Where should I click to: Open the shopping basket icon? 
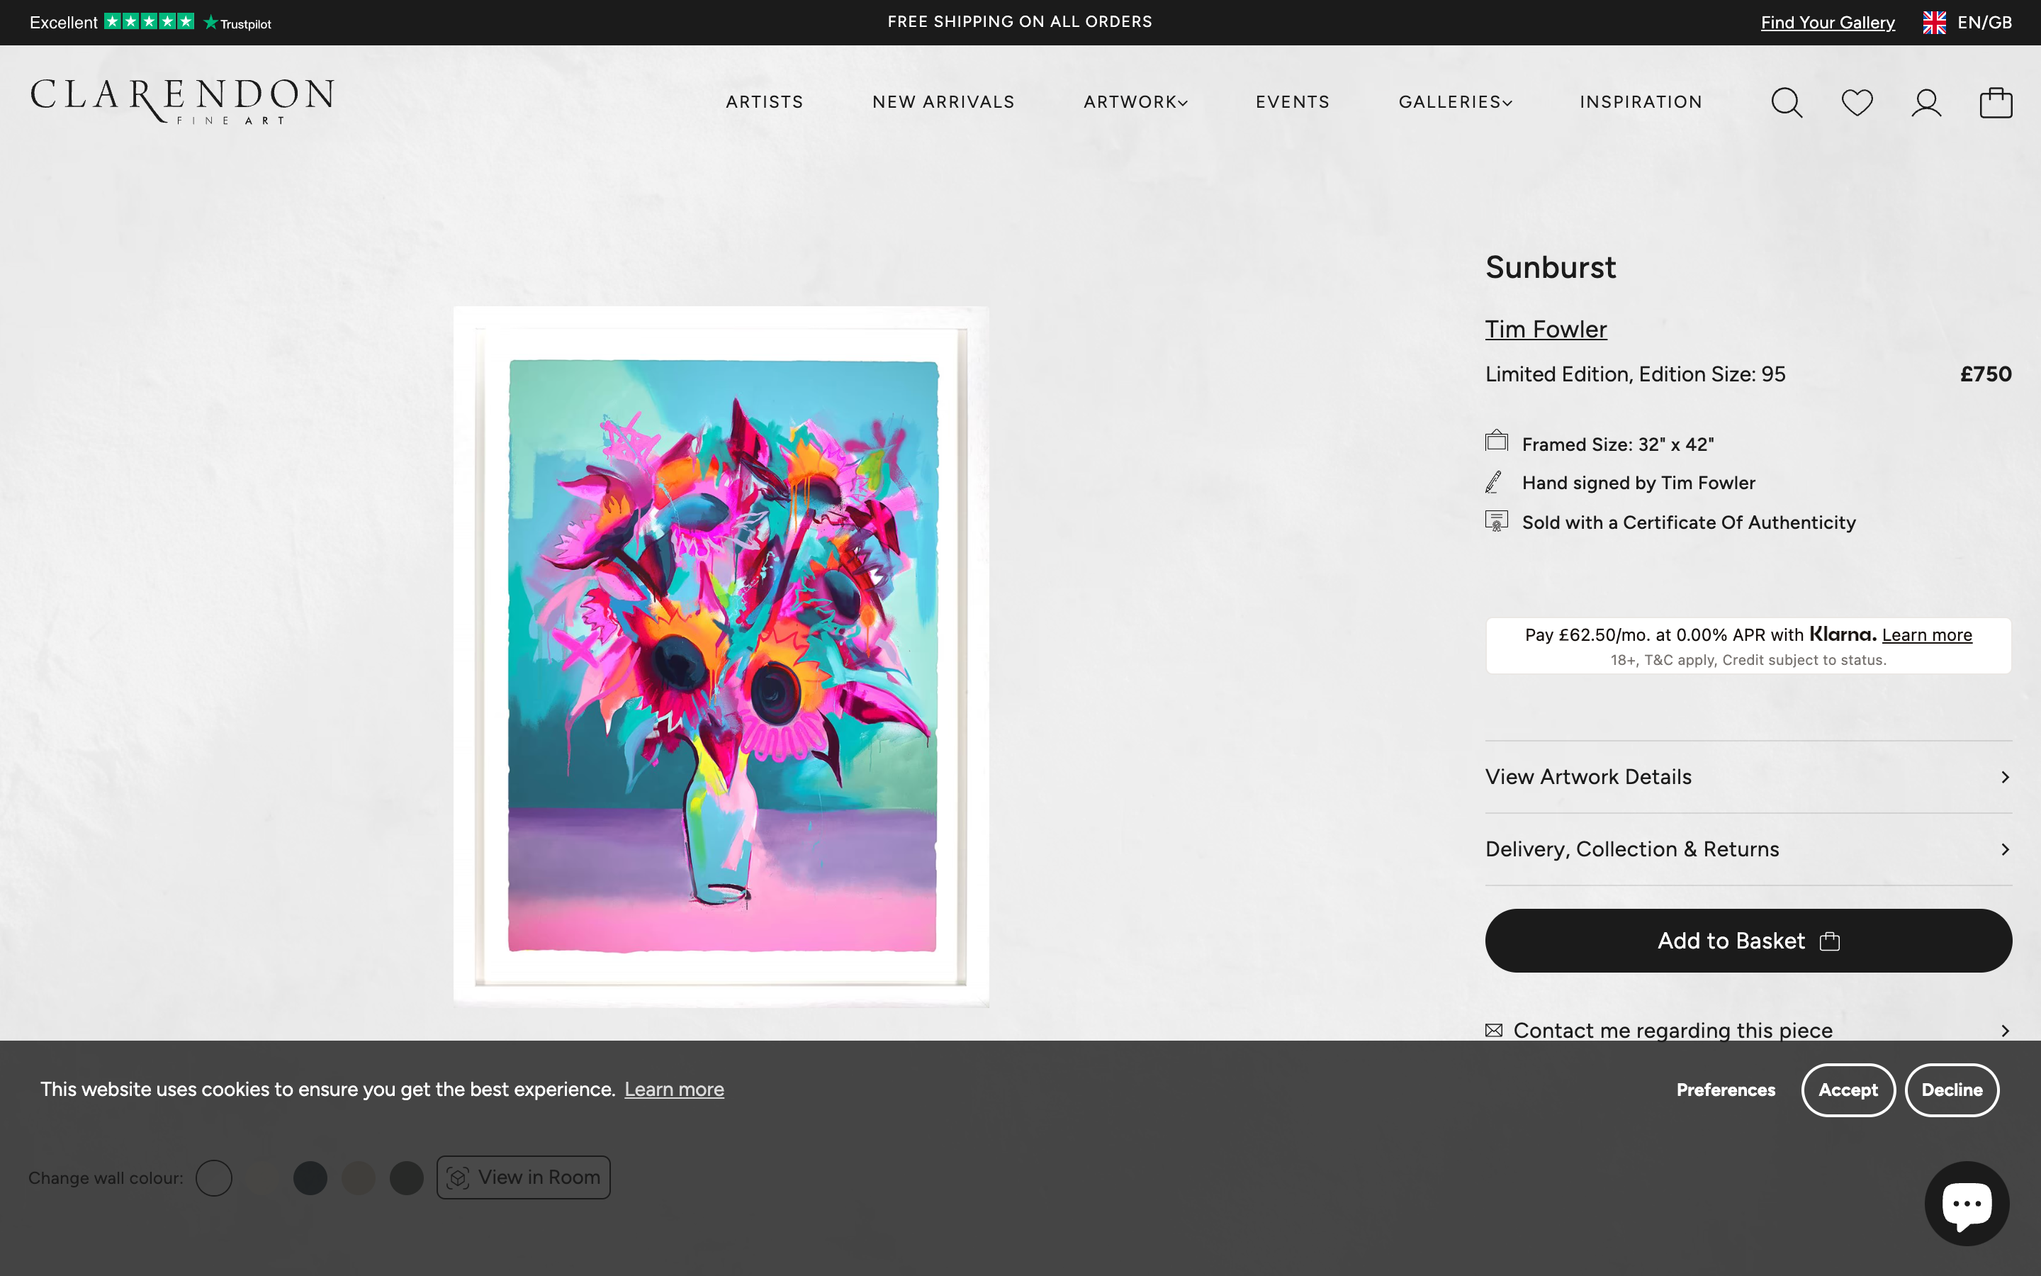1995,102
